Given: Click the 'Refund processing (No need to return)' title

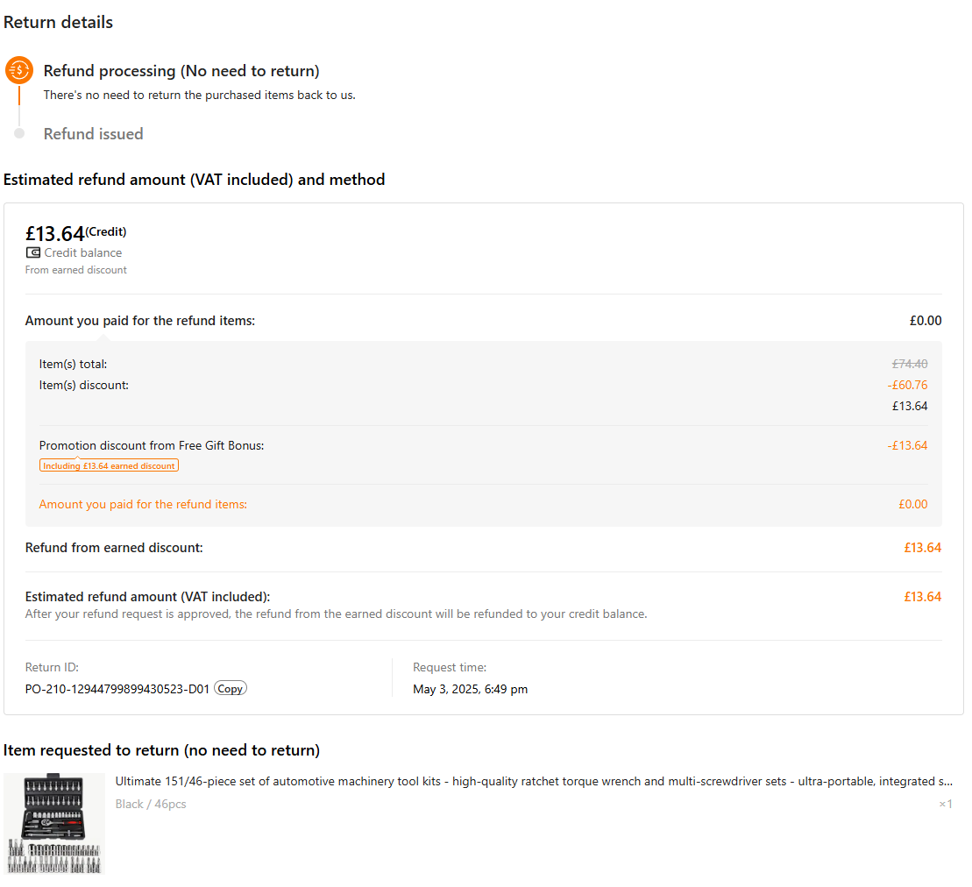Looking at the screenshot, I should click(x=181, y=71).
